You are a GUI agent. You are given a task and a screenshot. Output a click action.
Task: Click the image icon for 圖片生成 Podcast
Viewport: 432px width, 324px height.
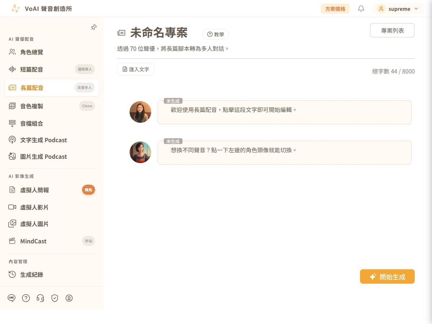click(12, 156)
